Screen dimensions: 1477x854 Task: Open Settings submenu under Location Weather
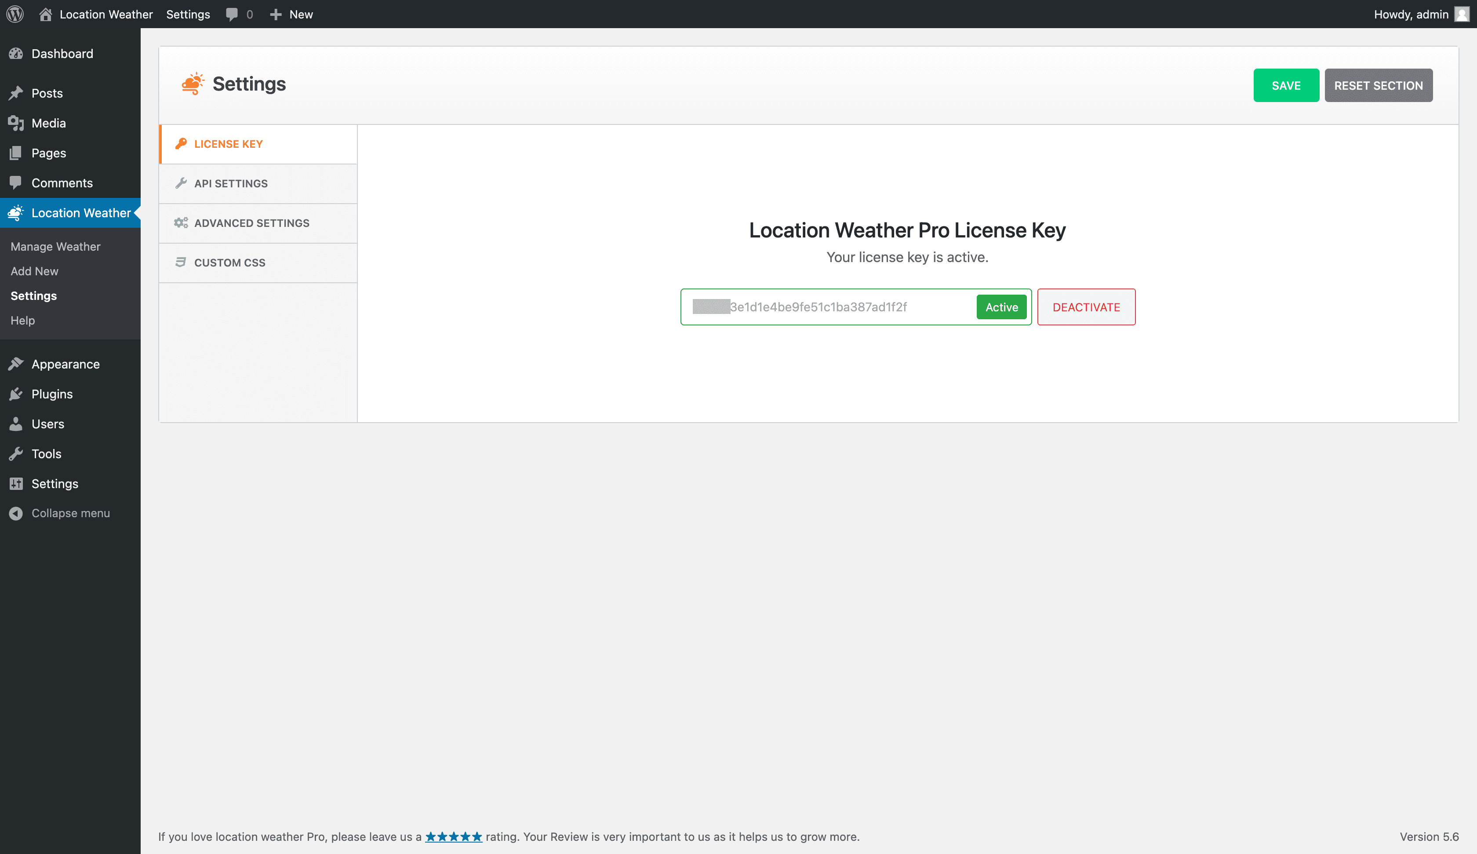click(x=34, y=296)
